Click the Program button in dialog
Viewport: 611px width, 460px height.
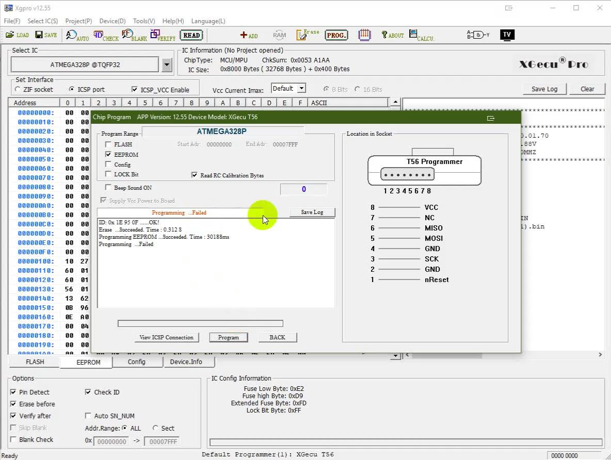point(228,337)
